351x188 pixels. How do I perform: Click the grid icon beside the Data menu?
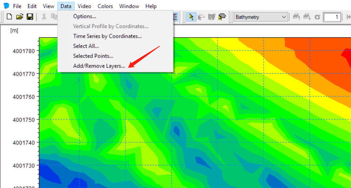[175, 17]
